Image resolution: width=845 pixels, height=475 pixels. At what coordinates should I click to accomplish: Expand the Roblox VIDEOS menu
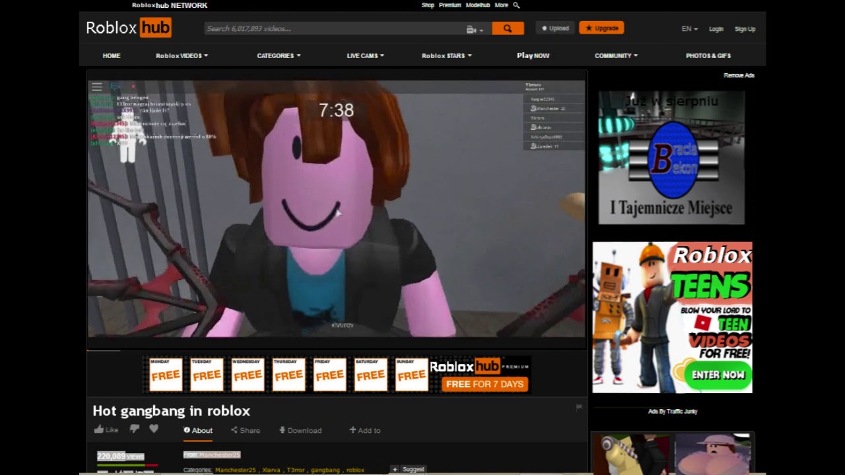[x=182, y=56]
